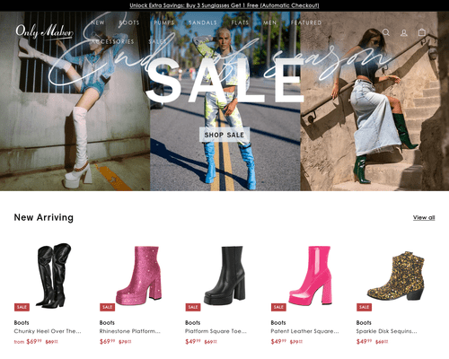
Task: Open the shopping bag cart icon
Action: click(x=422, y=32)
